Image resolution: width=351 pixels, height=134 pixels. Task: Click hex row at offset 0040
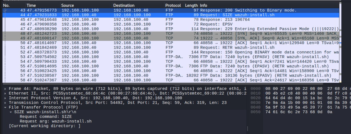tap(301, 107)
